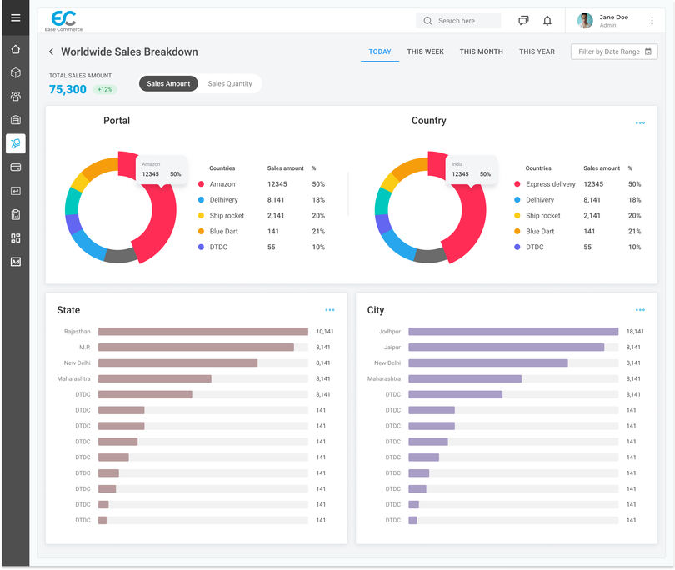Switch to the THIS MONTH tab
Screen dimensions: 675x570
click(x=482, y=52)
